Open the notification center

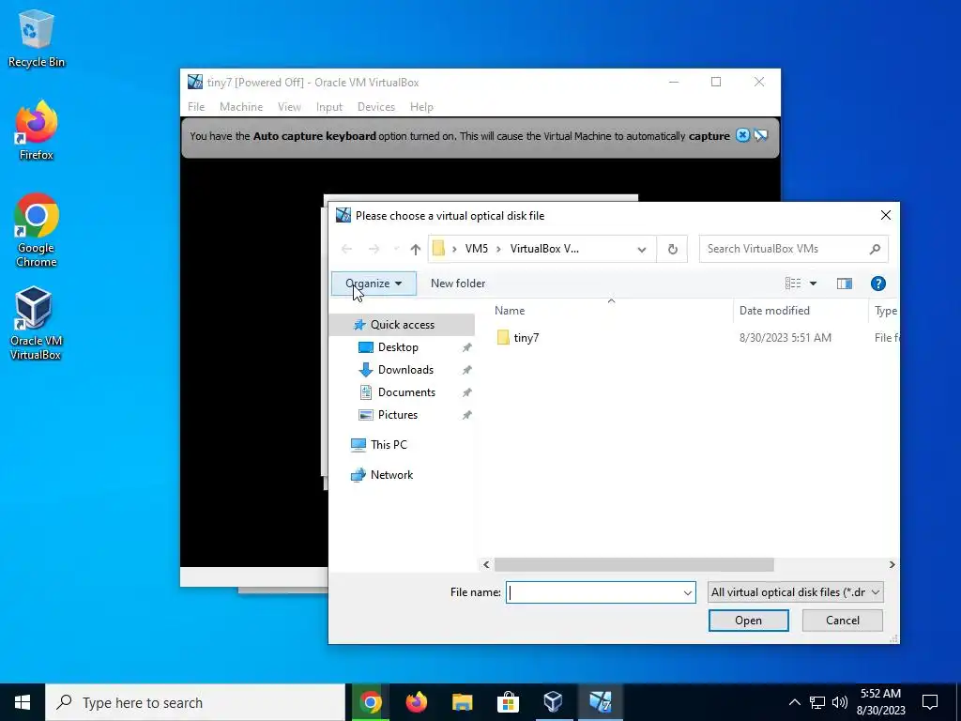(x=930, y=702)
